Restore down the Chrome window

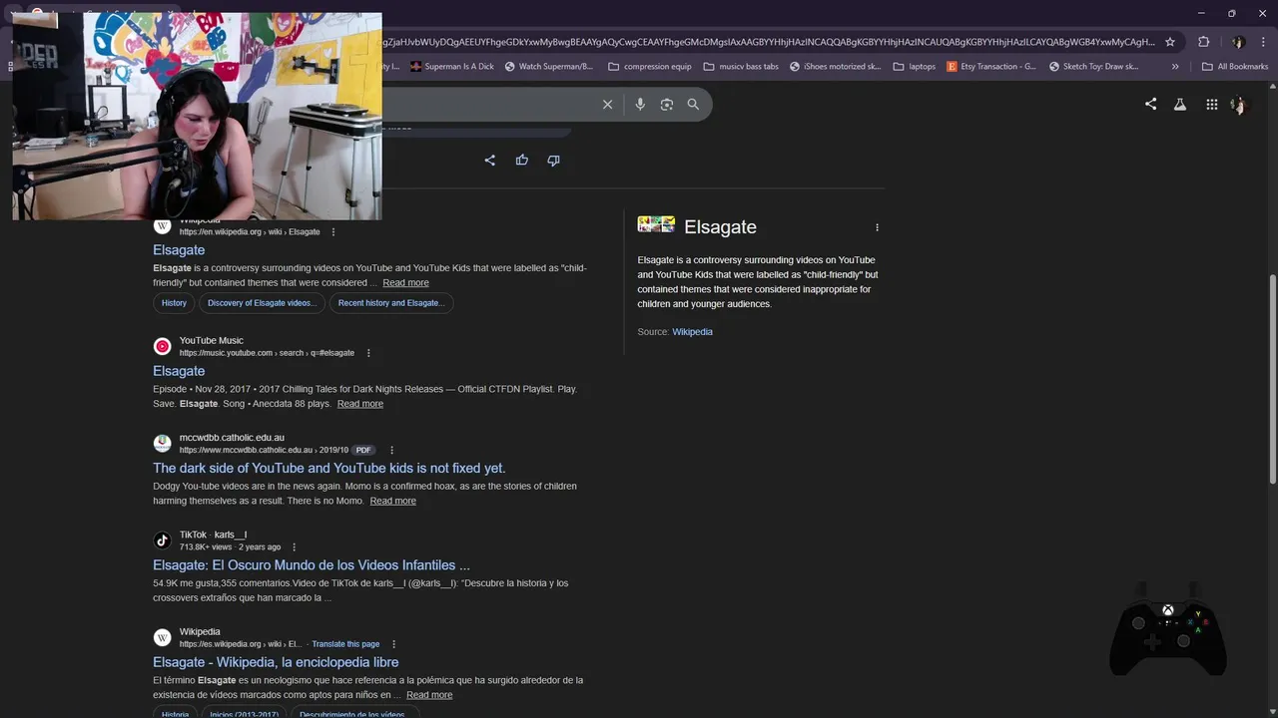point(1231,13)
